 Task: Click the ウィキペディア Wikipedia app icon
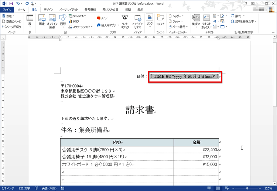[x=125, y=22]
